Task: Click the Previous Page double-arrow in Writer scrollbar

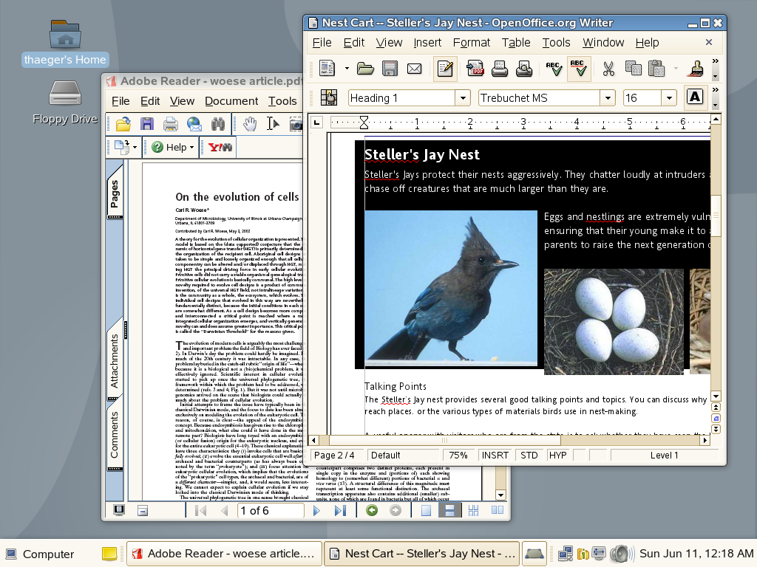Action: pos(716,408)
